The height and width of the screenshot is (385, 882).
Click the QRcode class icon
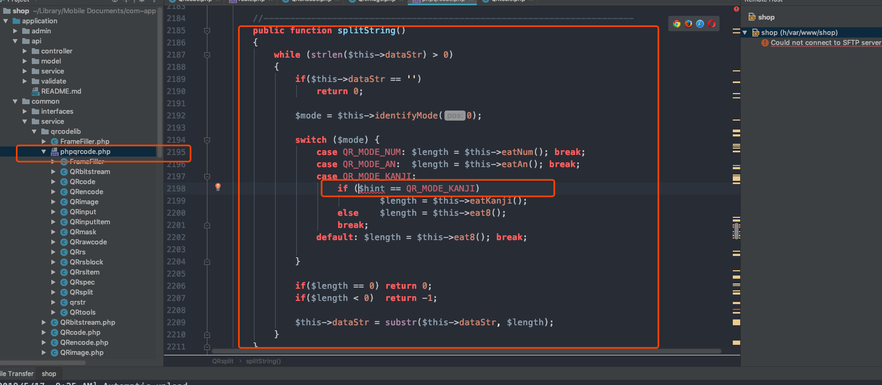[x=64, y=182]
